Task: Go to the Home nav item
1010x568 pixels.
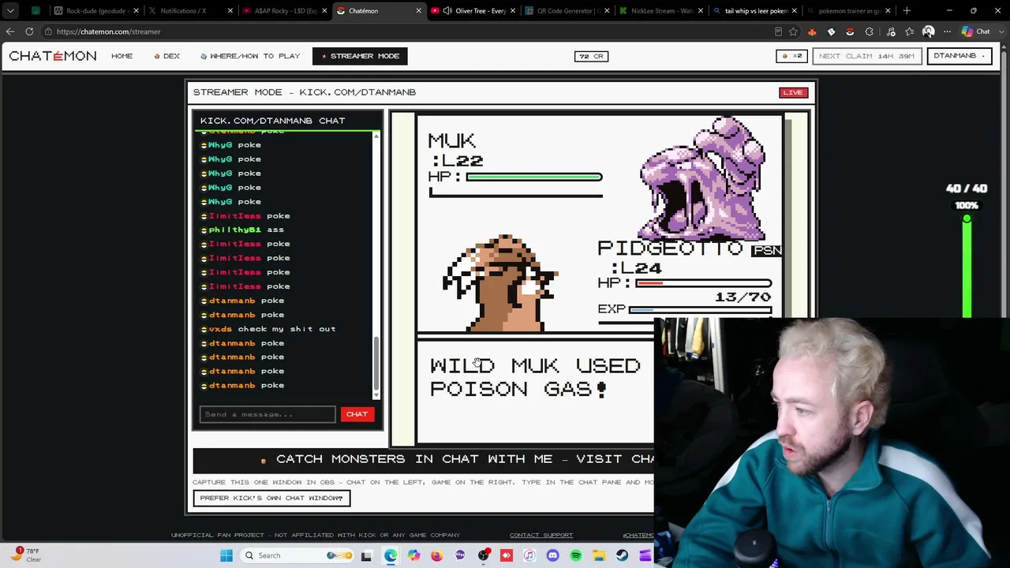Action: (x=122, y=56)
